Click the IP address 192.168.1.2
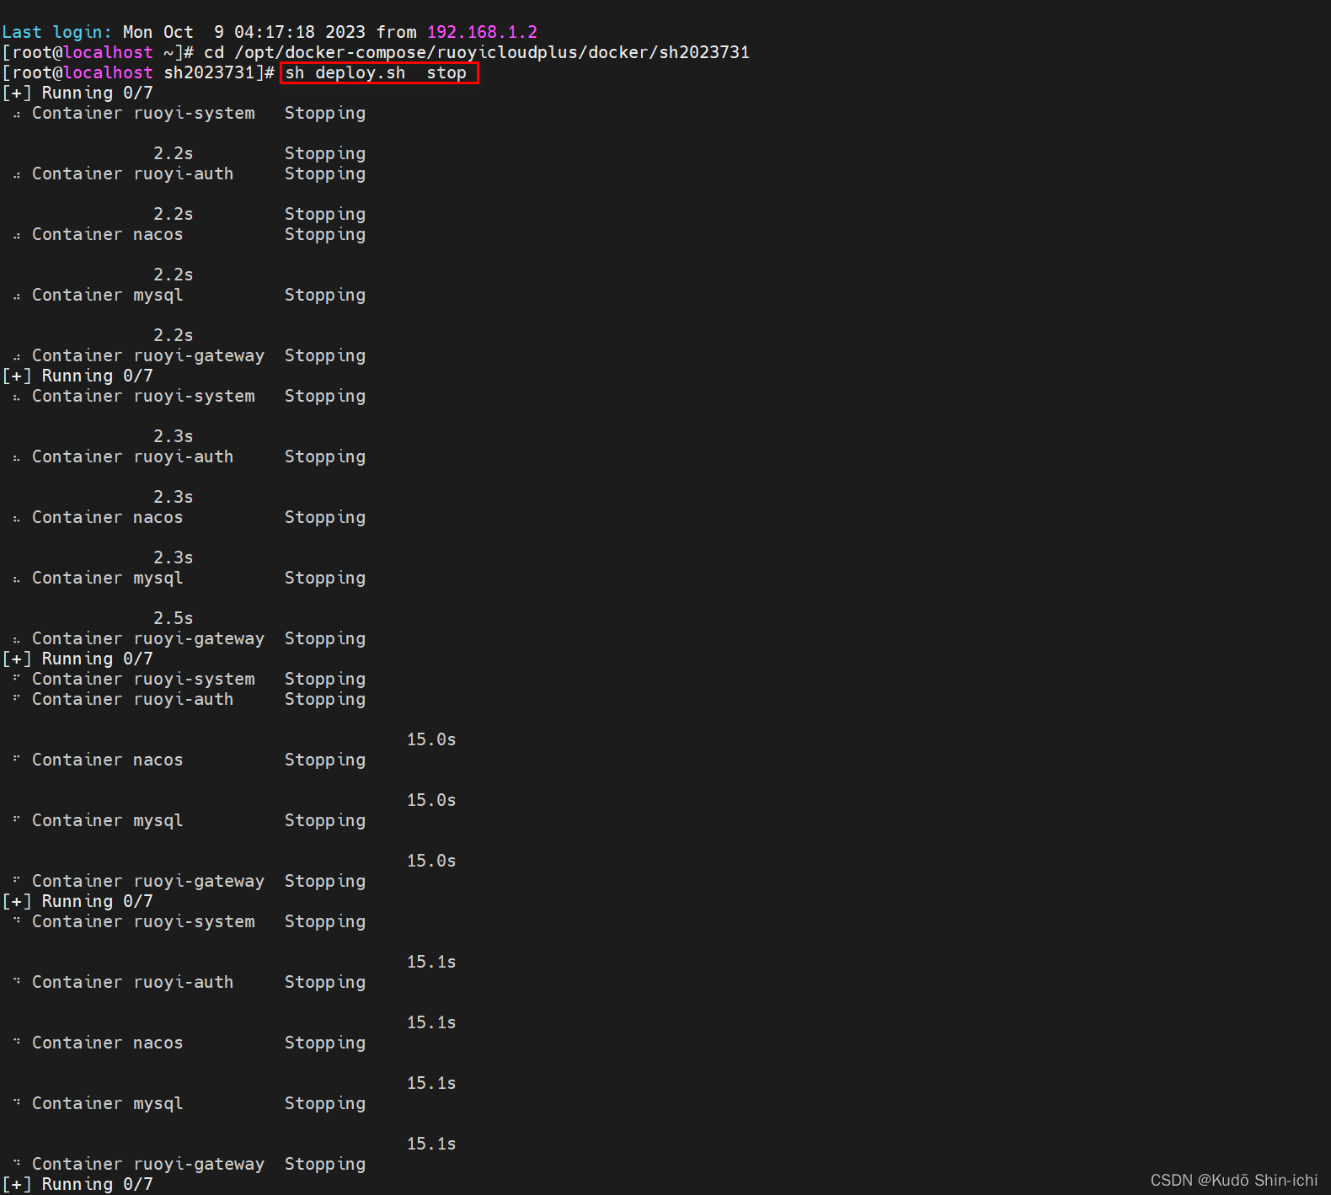This screenshot has height=1195, width=1331. [482, 32]
